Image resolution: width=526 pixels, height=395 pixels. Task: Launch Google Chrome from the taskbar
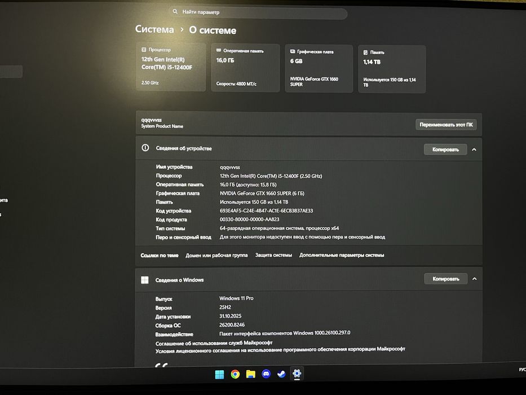(x=235, y=374)
